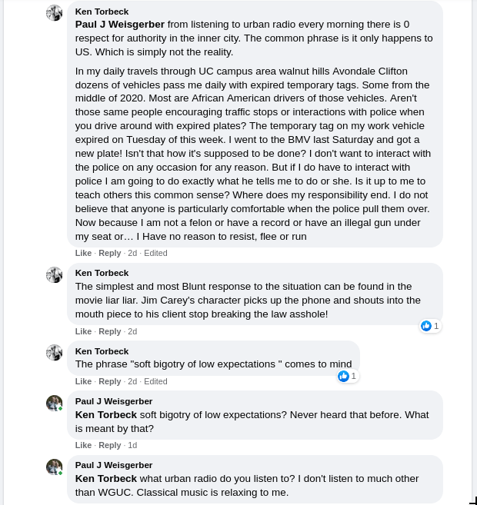This screenshot has width=477, height=505.
Task: Like the "soft bigotry of low expectations" comment
Action: [83, 381]
